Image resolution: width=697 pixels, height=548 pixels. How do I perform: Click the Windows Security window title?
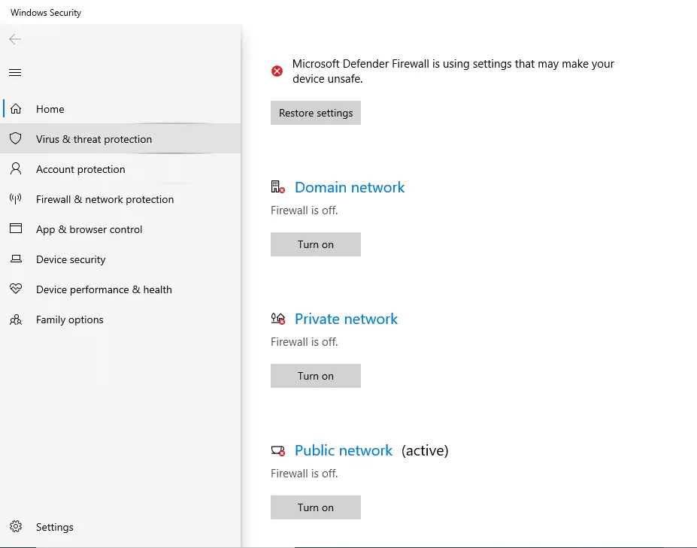coord(46,13)
